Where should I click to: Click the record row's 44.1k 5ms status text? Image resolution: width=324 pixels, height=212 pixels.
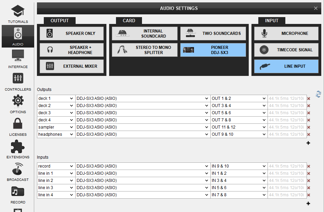coord(286,166)
